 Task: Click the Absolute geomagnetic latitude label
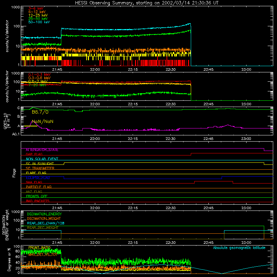pos(239,248)
